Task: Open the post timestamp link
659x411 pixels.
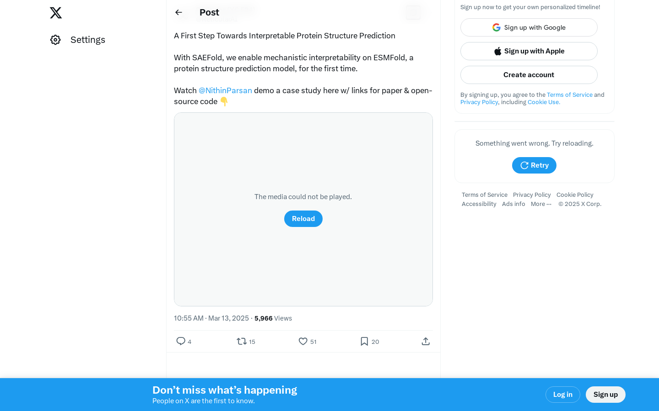Action: tap(211, 318)
